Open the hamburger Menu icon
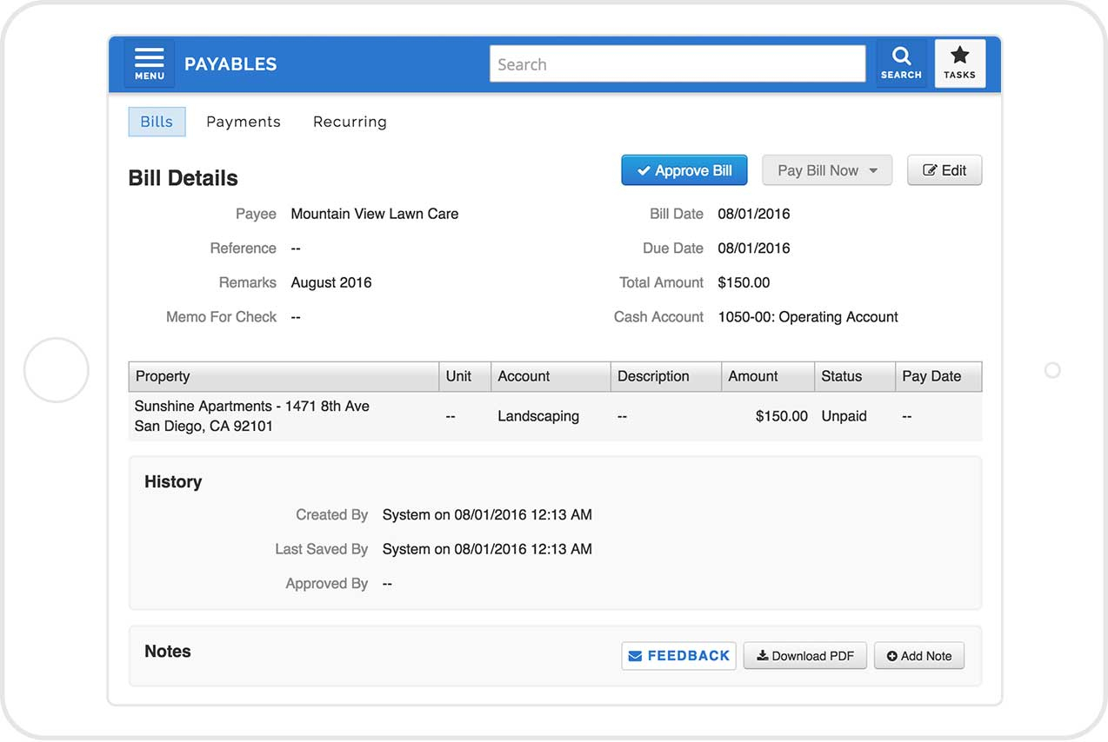Image resolution: width=1108 pixels, height=742 pixels. pyautogui.click(x=149, y=63)
